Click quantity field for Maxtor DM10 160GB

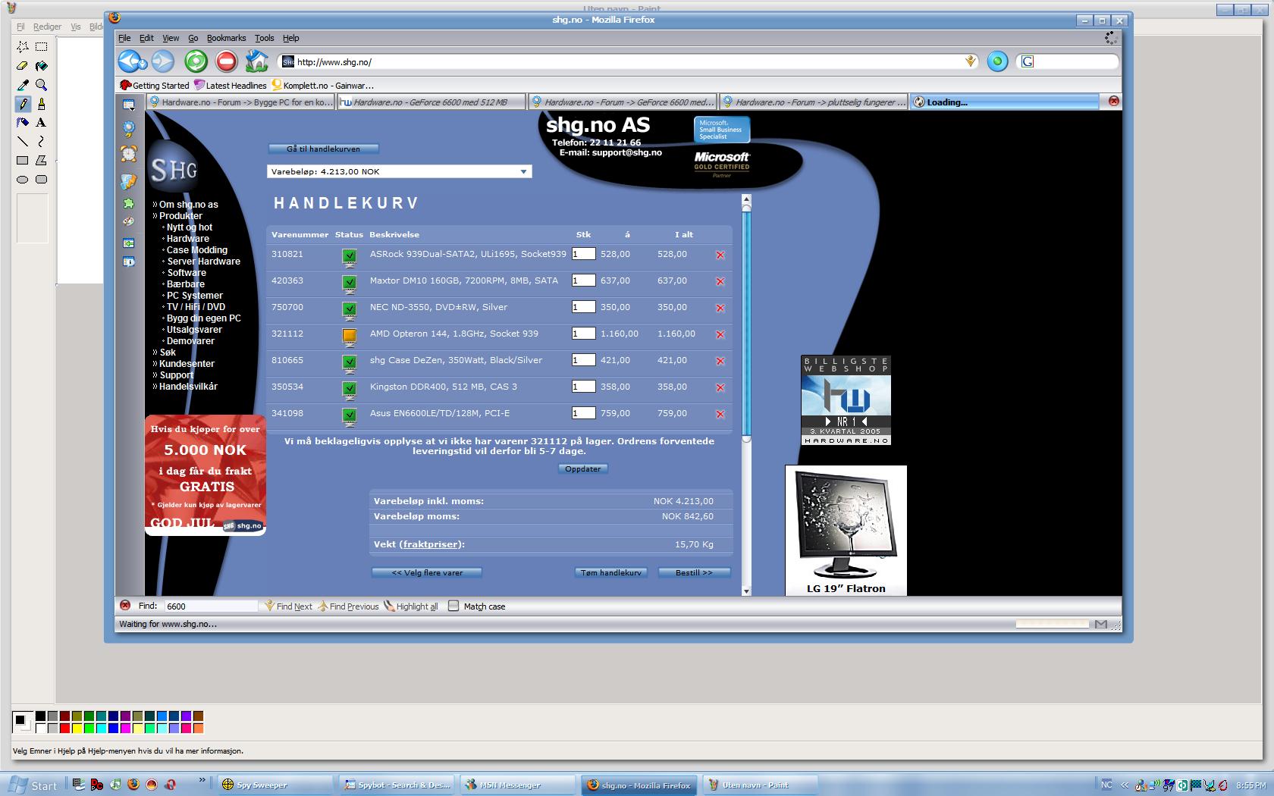pyautogui.click(x=583, y=280)
